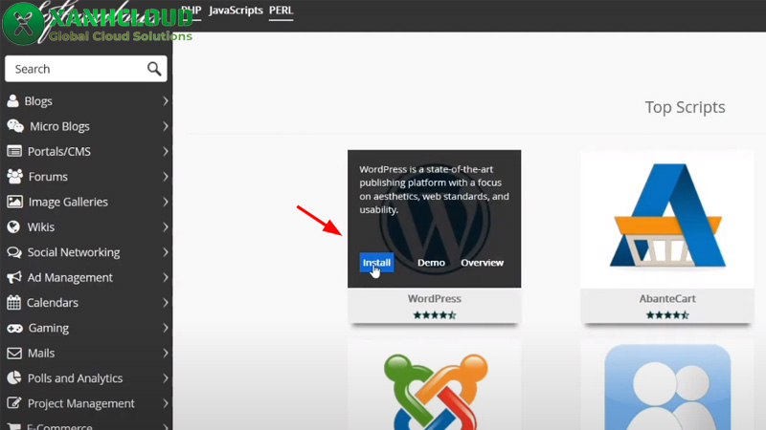Click the blue people silhouette script thumbnail
Screen dimensions: 766x430
pos(666,388)
